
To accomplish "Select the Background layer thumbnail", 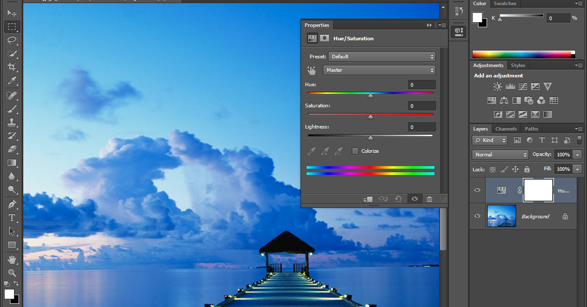I will point(502,216).
